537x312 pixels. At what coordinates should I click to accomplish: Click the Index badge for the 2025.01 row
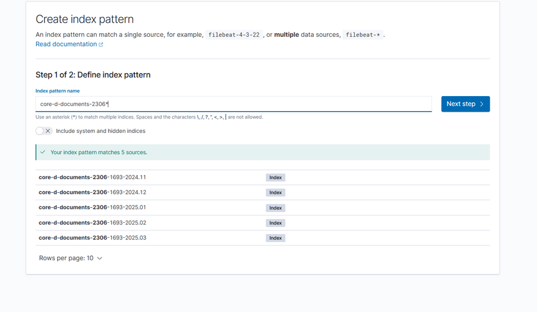coord(275,208)
